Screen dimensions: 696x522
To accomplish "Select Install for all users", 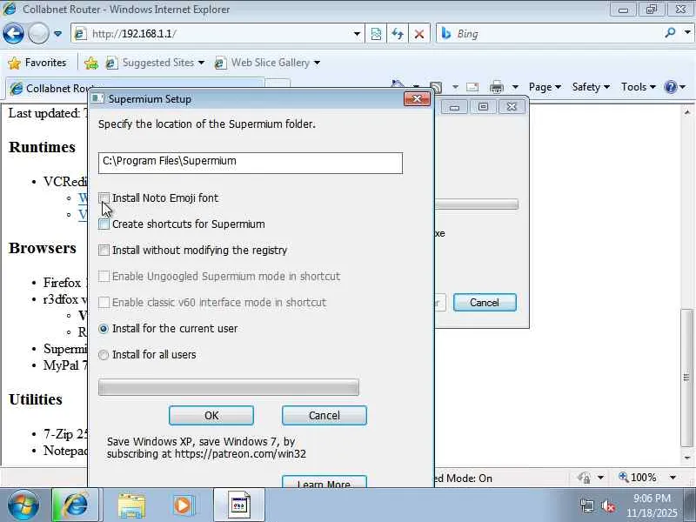I will click(x=104, y=355).
